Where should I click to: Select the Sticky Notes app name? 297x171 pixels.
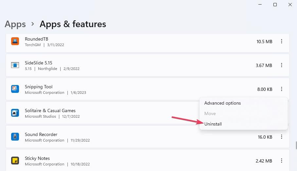[x=37, y=158]
